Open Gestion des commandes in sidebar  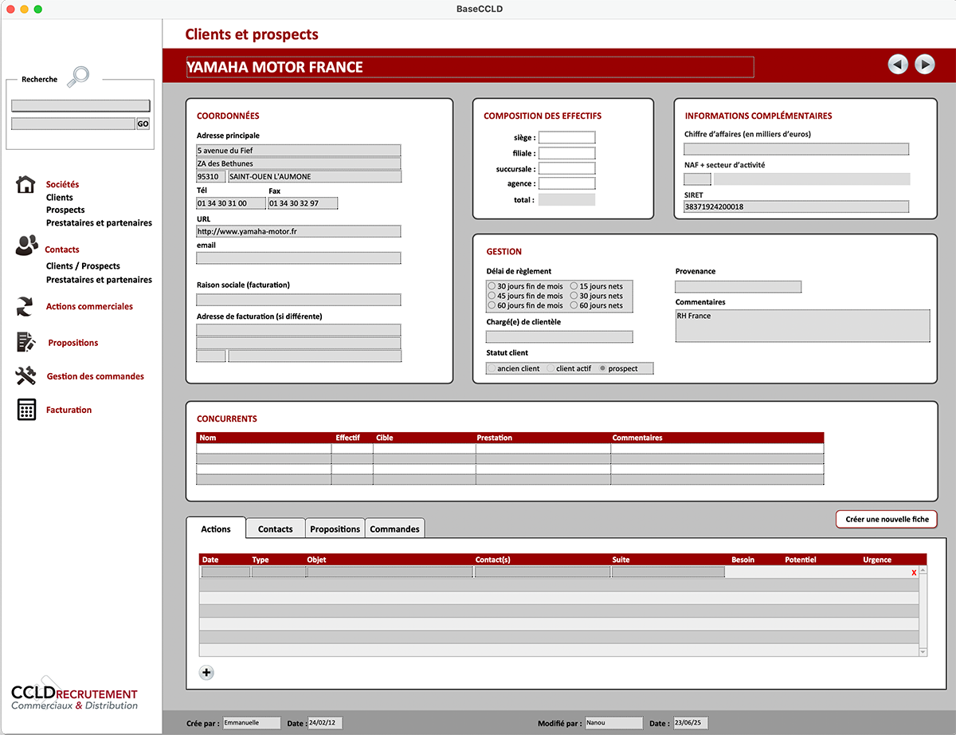click(x=96, y=376)
